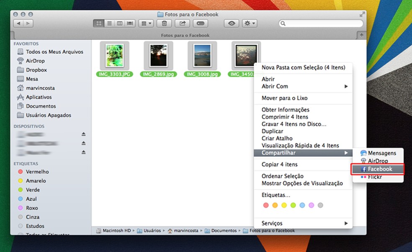The height and width of the screenshot is (252, 412).
Task: Click the Quick Look eye icon
Action: pyautogui.click(x=231, y=23)
